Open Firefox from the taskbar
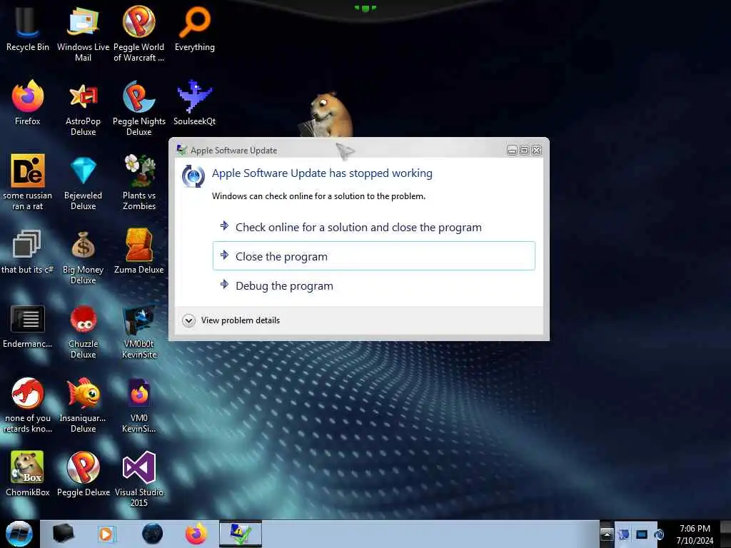 tap(196, 534)
